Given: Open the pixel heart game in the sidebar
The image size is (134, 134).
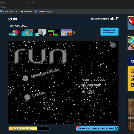Looking at the screenshot, I should (131, 23).
